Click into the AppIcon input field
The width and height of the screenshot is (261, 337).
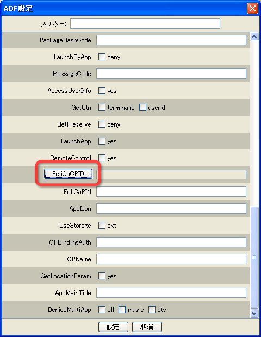pos(171,209)
